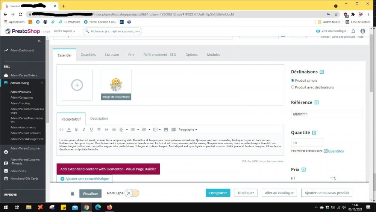Open Chrome extensions puzzle icon
Viewport: 376px width, 212px height.
coord(353,14)
